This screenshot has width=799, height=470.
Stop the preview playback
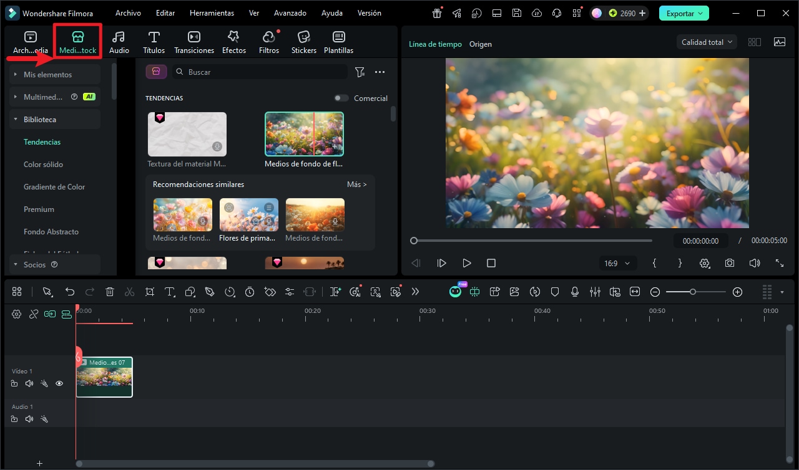[x=491, y=264]
